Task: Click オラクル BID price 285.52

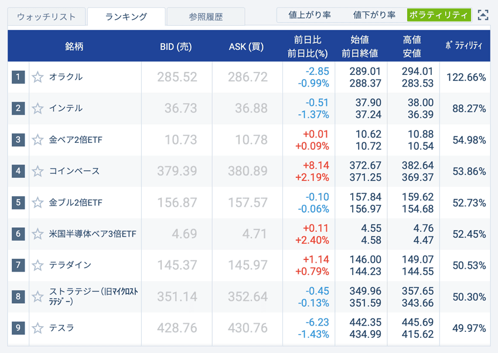Action: (177, 77)
